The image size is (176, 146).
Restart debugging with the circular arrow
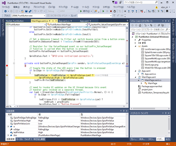(x=115, y=11)
